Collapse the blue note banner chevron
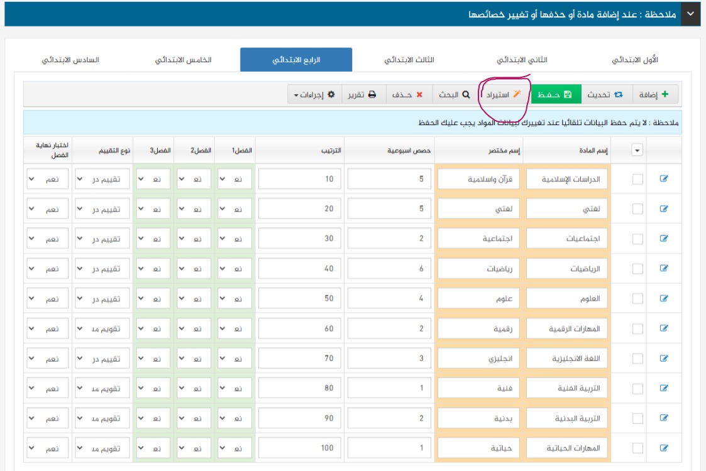 click(691, 14)
